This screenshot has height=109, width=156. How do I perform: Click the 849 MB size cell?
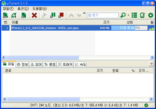[105, 28]
